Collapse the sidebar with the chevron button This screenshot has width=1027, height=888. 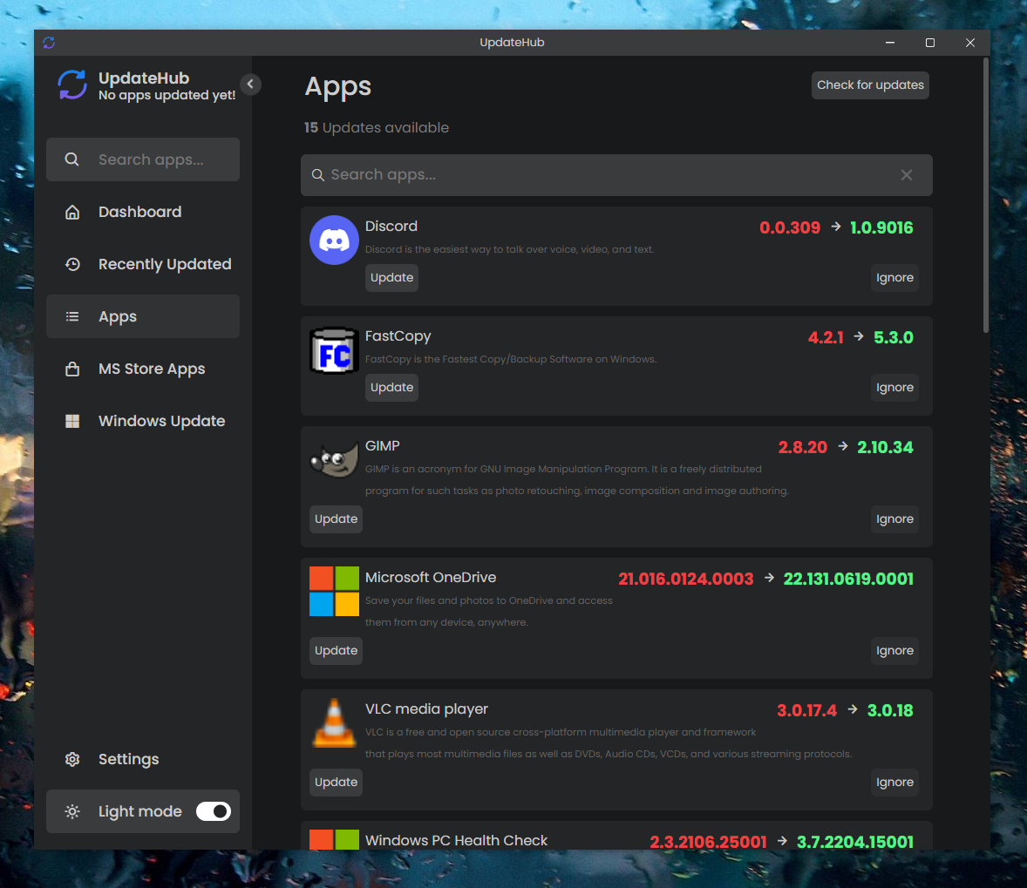250,84
